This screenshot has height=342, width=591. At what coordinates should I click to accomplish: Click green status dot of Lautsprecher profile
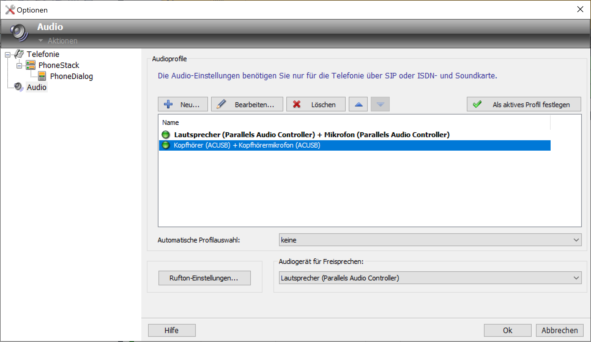166,135
